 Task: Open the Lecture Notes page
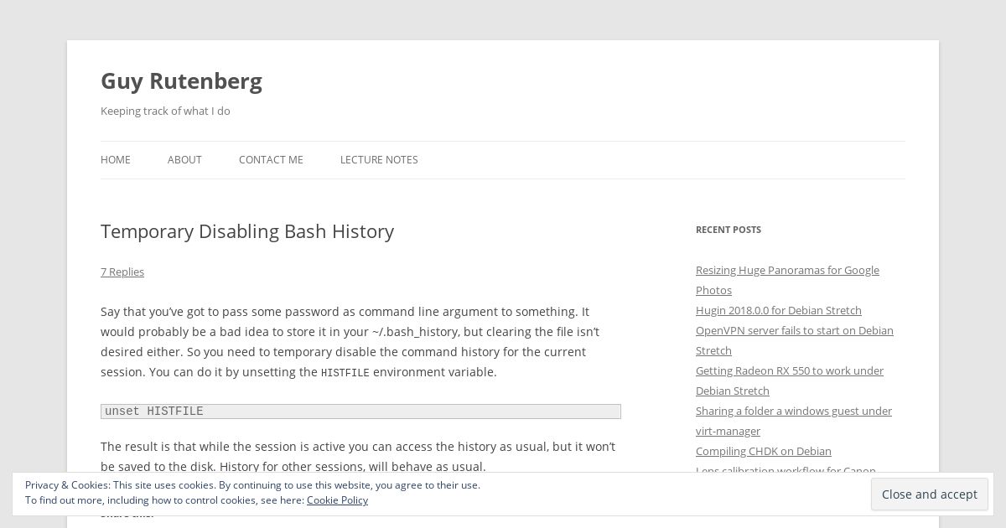(x=379, y=159)
